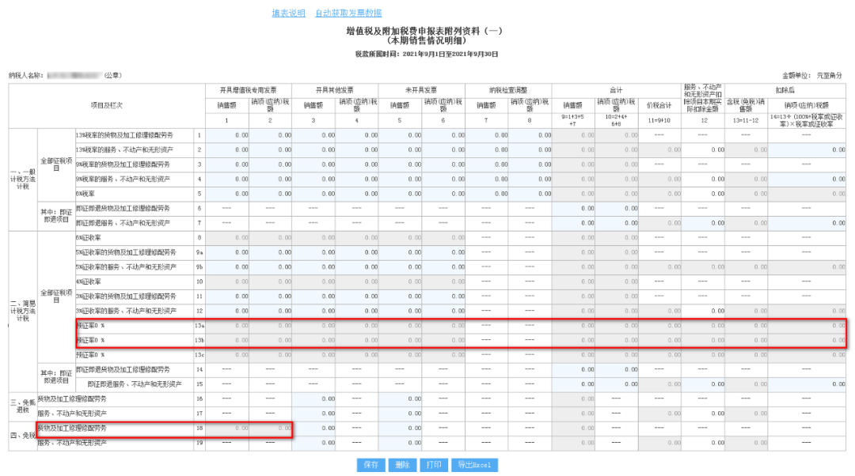The height and width of the screenshot is (476, 855).
Task: Select row 3 纳税检查调整 tax field (column 8)
Action: coord(530,164)
